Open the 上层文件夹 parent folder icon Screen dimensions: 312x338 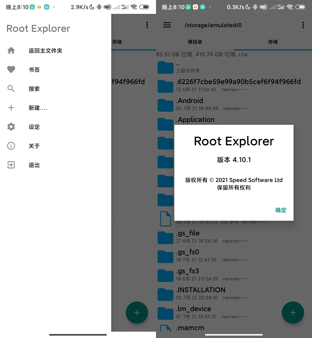165,67
